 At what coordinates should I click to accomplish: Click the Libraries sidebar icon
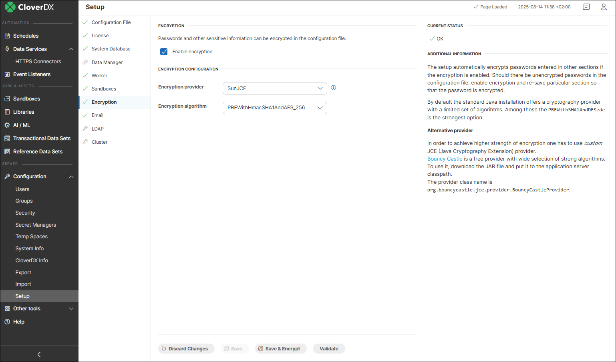[x=8, y=112]
